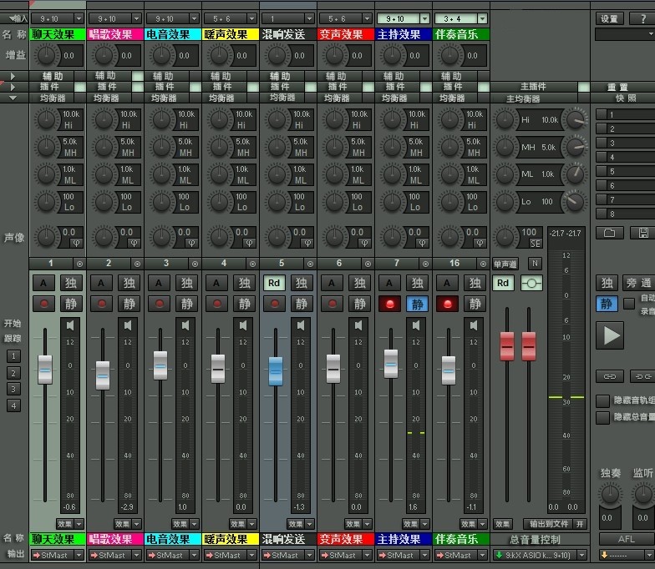Save snapshot with floppy disk icon
The height and width of the screenshot is (569, 655).
pyautogui.click(x=643, y=233)
